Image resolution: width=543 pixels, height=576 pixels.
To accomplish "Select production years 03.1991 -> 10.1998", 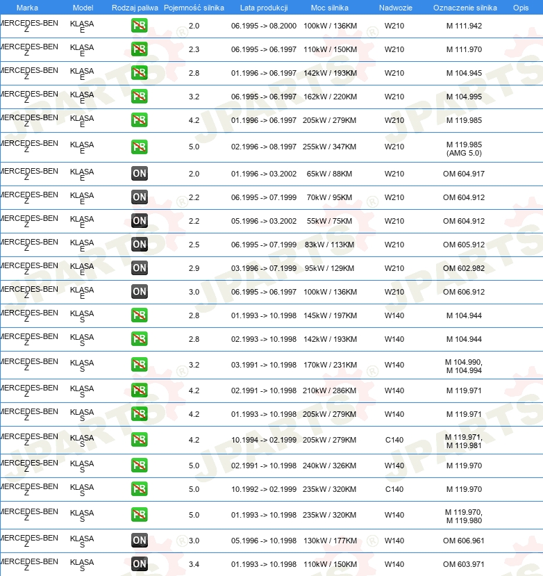I will click(264, 365).
